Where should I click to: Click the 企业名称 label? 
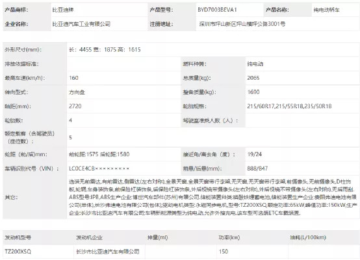[x=16, y=24]
